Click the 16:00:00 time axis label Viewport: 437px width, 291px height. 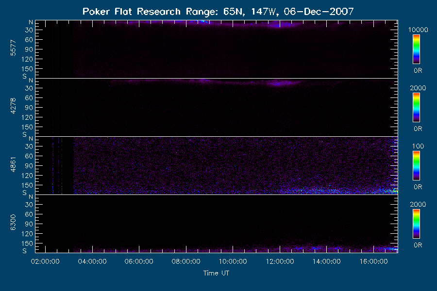374,261
